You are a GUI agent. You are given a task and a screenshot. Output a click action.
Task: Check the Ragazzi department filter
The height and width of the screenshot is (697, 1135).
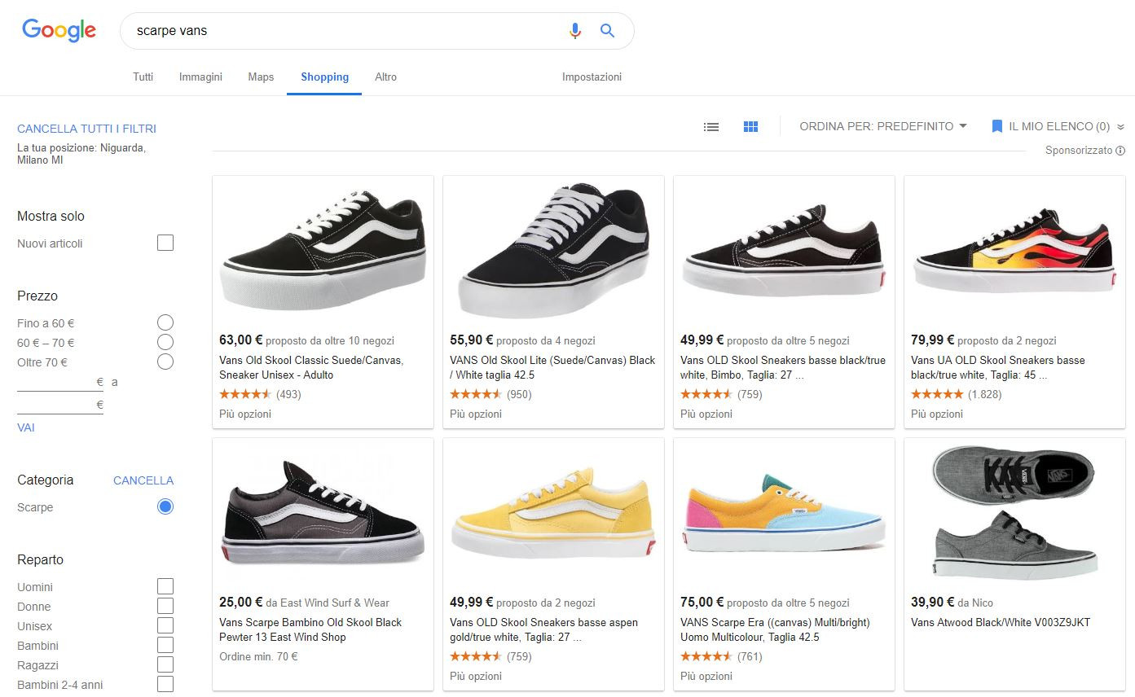(165, 664)
